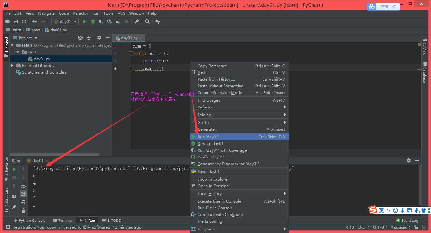
Task: Click the Restore Layout icon in the Run panel
Action: (14, 196)
